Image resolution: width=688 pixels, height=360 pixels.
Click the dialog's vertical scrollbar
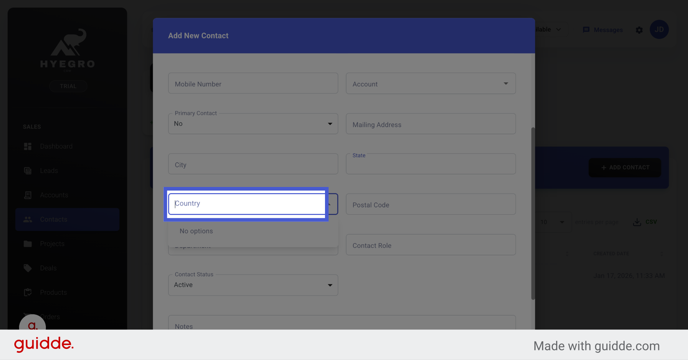533,213
